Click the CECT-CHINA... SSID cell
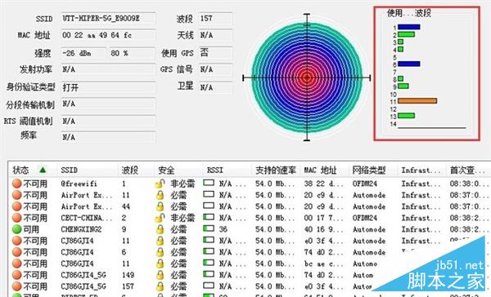The height and width of the screenshot is (297, 491). pos(87,218)
